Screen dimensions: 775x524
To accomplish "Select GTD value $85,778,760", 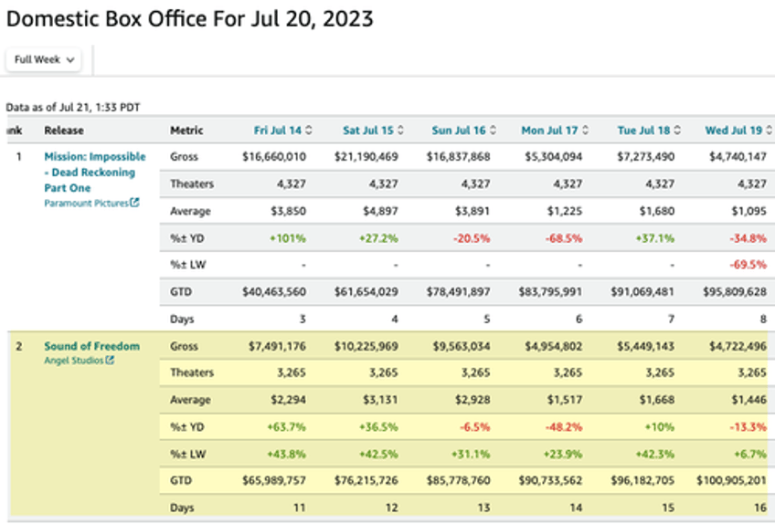I will (458, 480).
